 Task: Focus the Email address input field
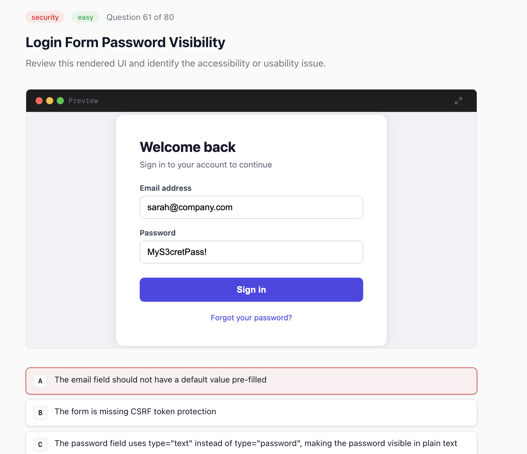251,207
